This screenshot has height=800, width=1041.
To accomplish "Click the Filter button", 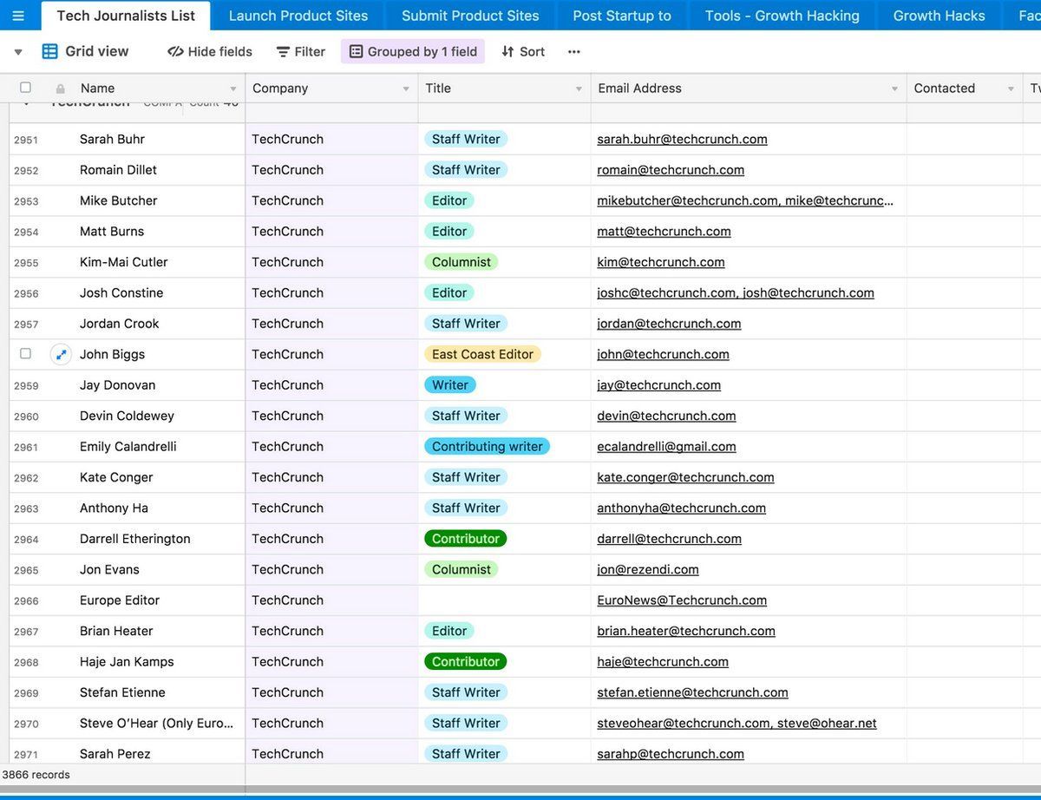I will [x=301, y=52].
